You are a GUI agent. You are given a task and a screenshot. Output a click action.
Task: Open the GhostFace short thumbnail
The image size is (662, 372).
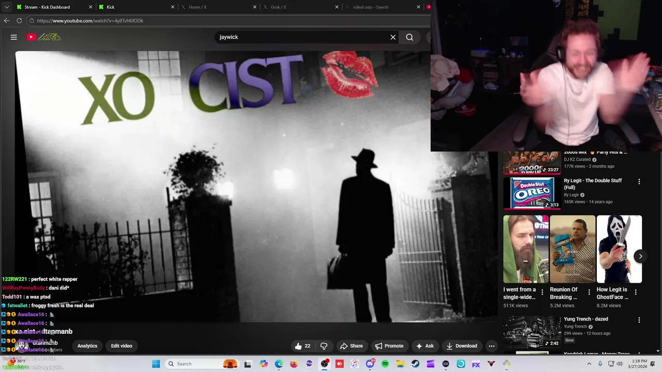coord(619,249)
